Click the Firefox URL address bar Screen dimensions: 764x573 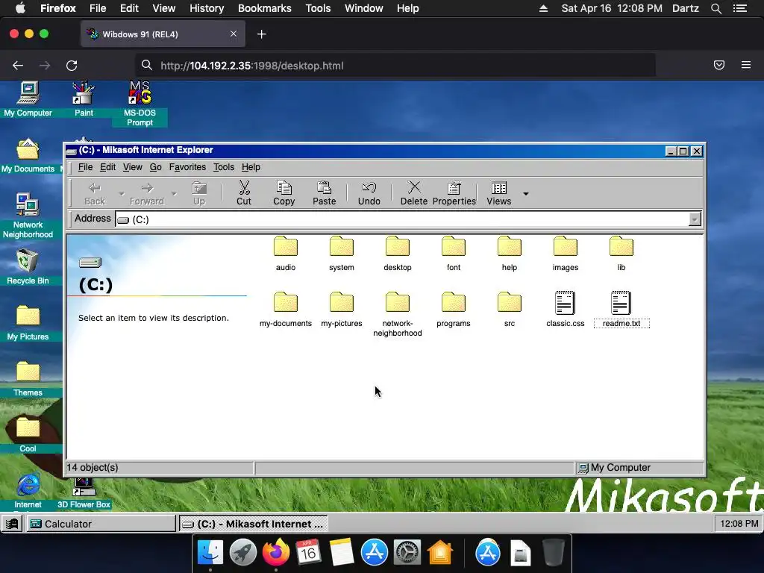point(395,66)
